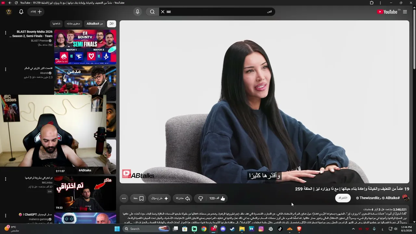The image size is (416, 234).
Task: Open the #ABtalks channel link
Action: pos(393,198)
